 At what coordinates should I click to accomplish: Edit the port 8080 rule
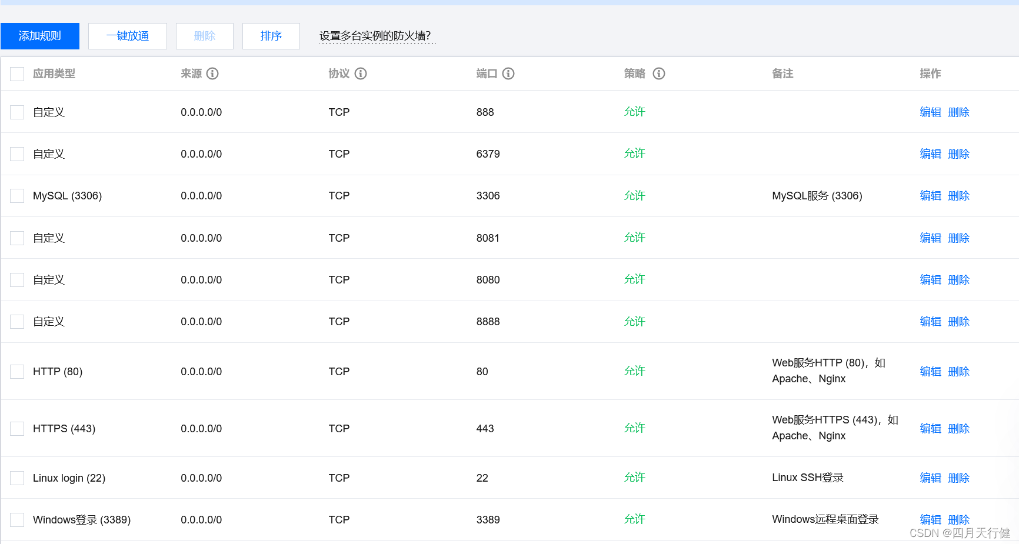click(x=930, y=280)
